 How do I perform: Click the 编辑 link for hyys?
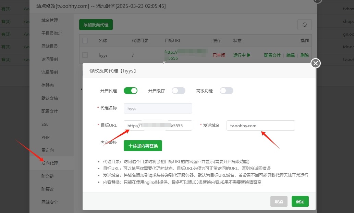point(290,55)
